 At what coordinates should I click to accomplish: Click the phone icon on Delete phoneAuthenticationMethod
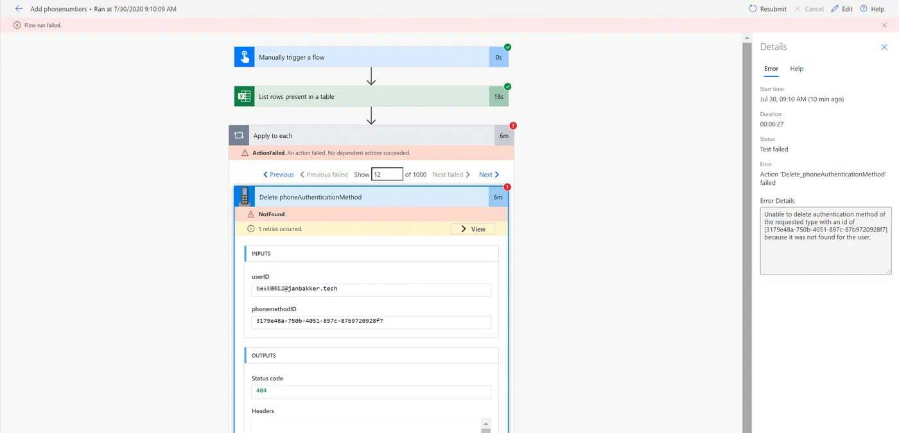tap(245, 197)
